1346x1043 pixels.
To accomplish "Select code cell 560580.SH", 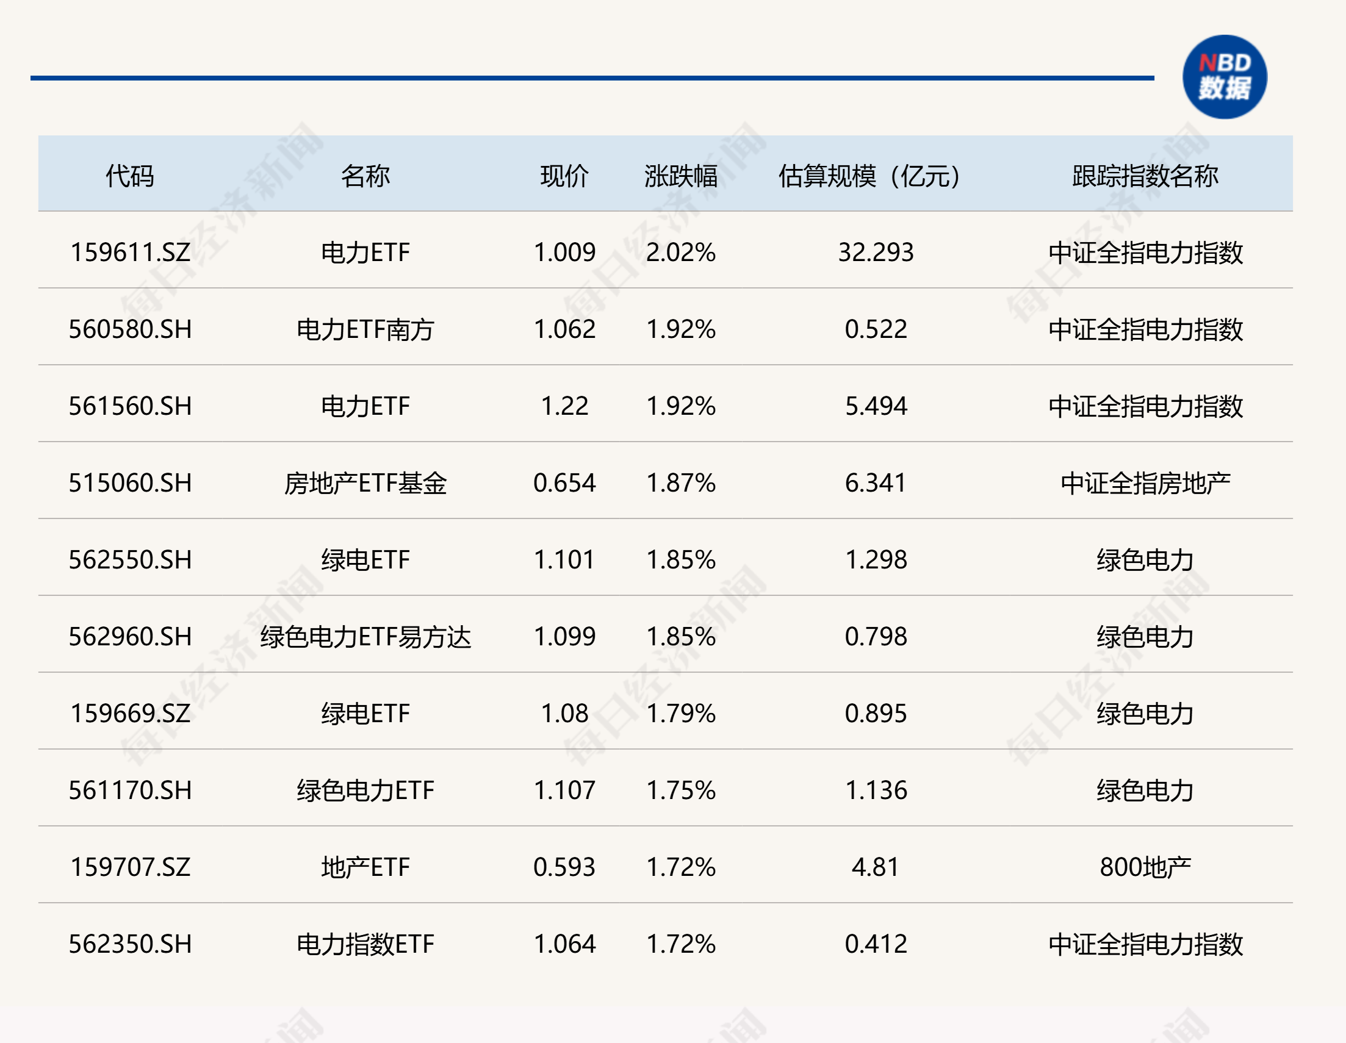I will click(130, 329).
